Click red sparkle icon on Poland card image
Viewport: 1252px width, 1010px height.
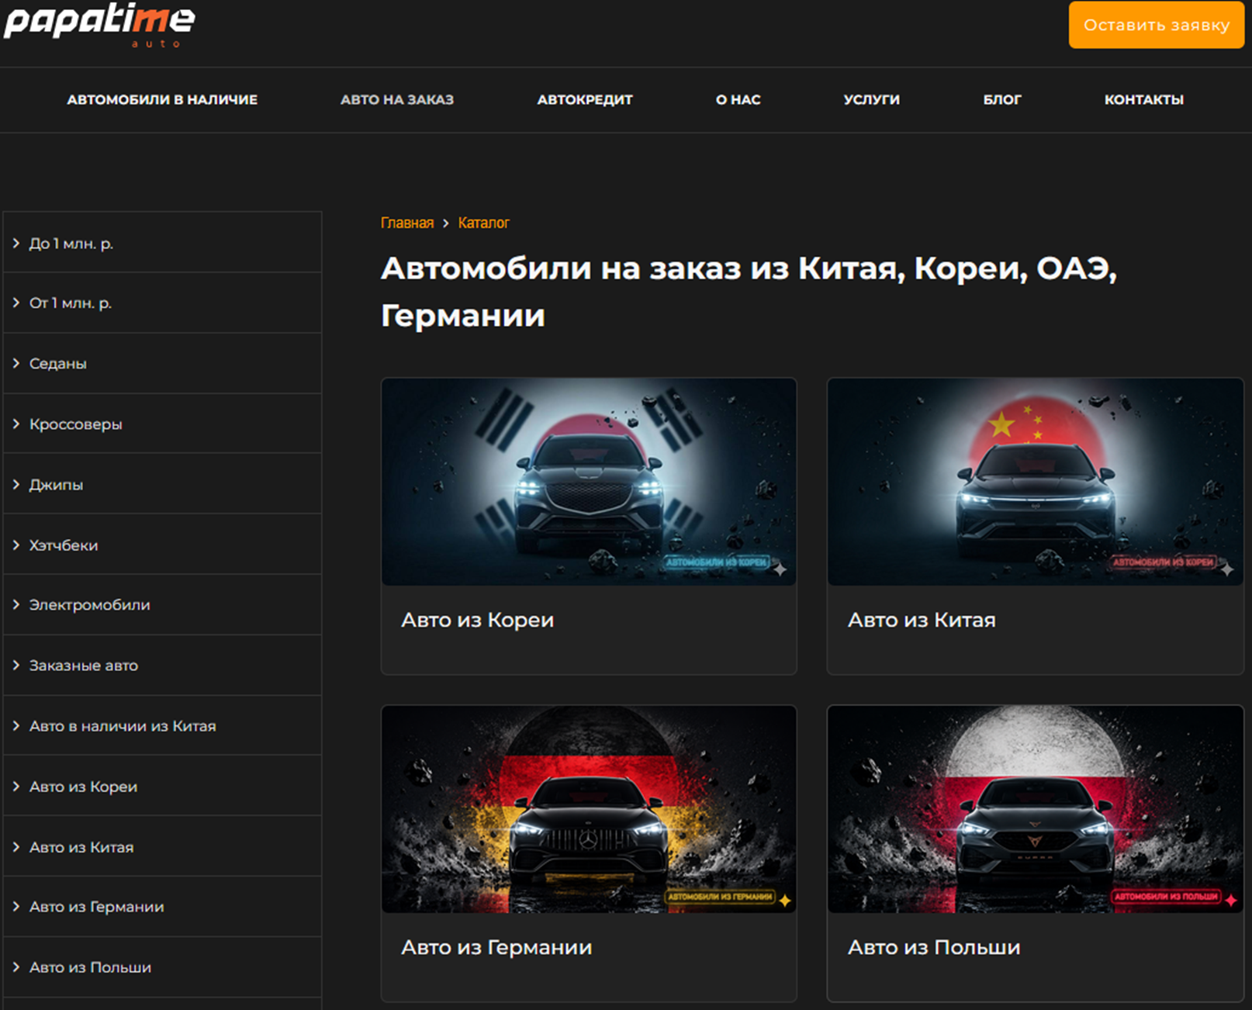tap(1231, 900)
